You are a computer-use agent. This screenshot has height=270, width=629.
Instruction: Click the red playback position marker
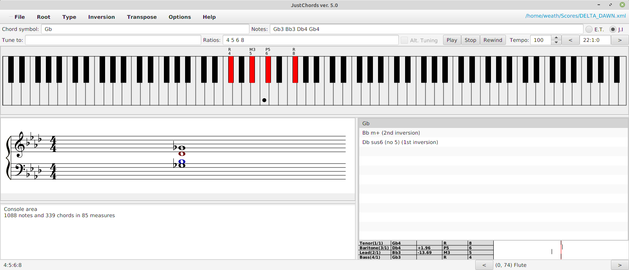(561, 250)
